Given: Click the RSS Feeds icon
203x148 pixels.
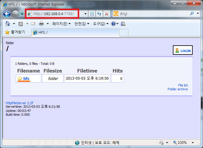Looking at the screenshot, I should coord(21,24).
